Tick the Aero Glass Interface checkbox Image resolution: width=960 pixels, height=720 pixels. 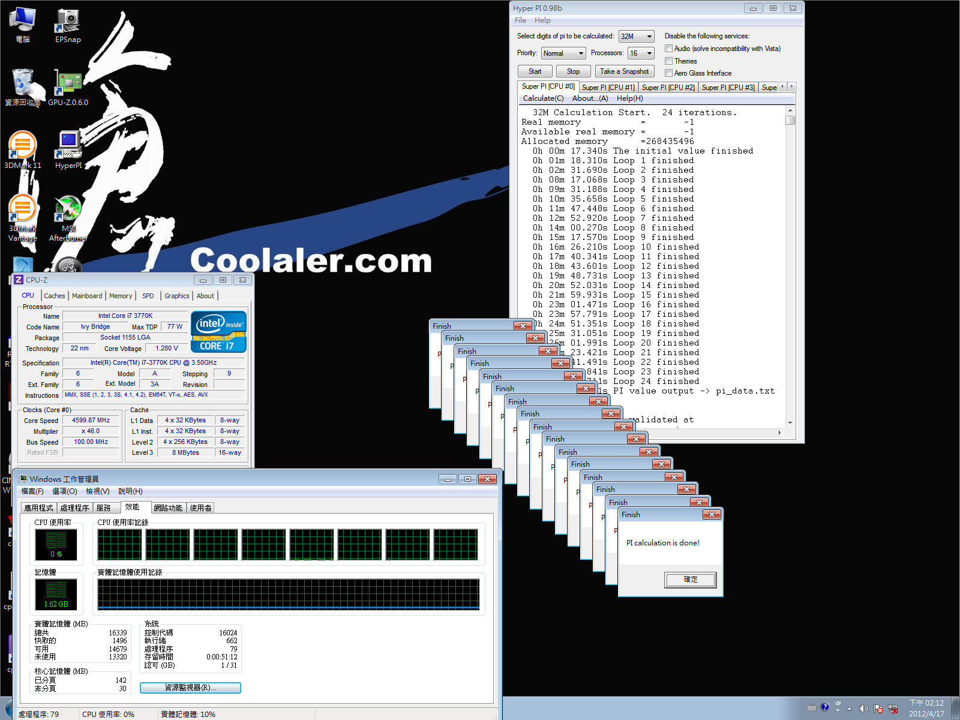tap(668, 73)
